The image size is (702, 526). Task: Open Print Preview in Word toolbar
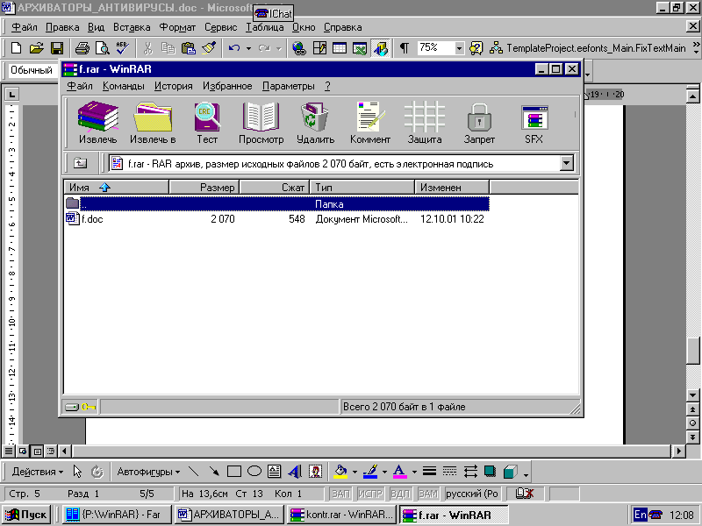pyautogui.click(x=103, y=48)
